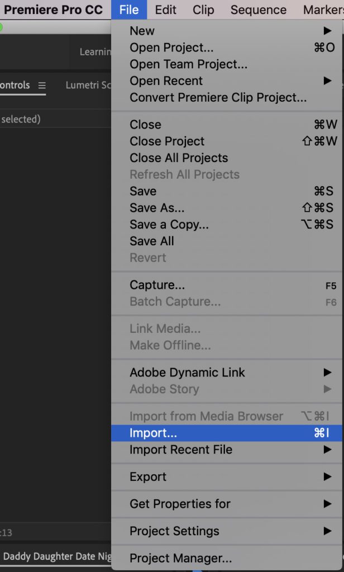Open the Edit menu in menu bar

click(x=166, y=10)
